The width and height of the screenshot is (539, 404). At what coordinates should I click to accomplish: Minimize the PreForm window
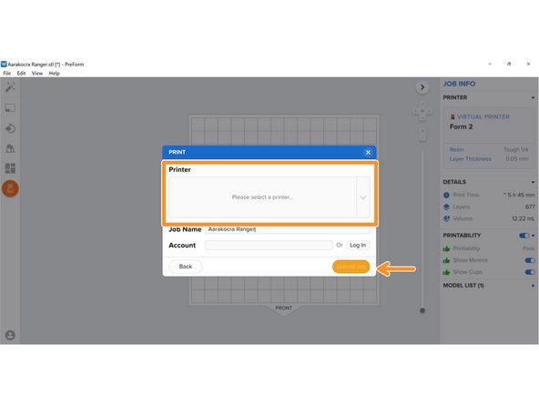490,64
